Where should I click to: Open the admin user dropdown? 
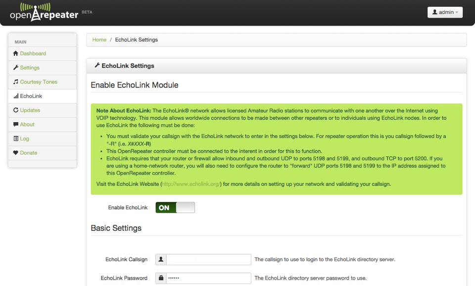pyautogui.click(x=445, y=12)
